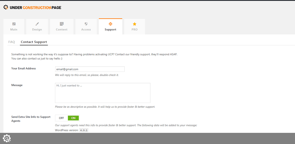
Task: Click the UnderConstructionPage logo text
Action: tap(35, 8)
